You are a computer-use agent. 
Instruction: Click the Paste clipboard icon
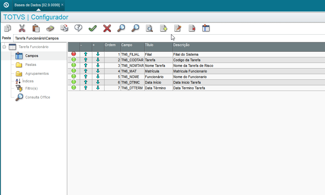point(36,28)
